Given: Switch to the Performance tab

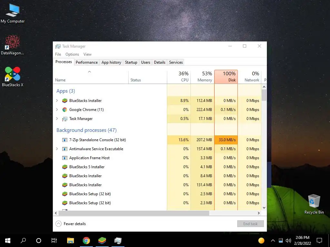Looking at the screenshot, I should [87, 62].
